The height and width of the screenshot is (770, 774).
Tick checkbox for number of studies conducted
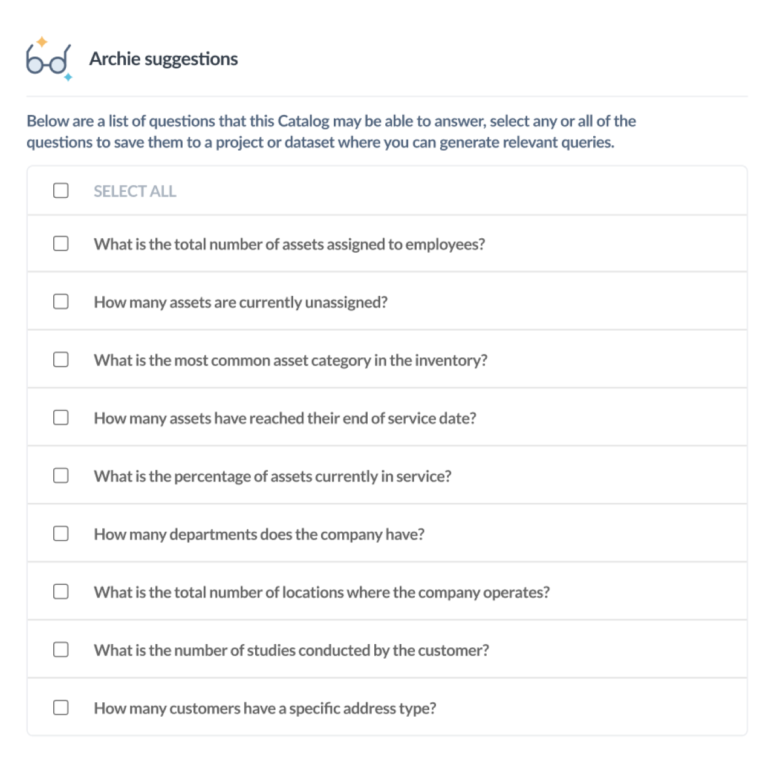[x=60, y=649]
